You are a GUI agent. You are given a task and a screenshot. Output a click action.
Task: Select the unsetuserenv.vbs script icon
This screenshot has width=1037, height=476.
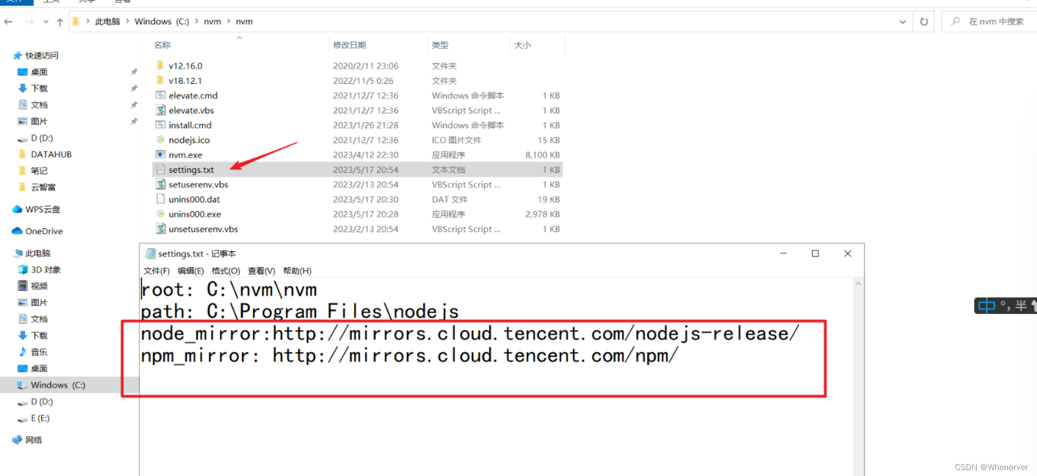(160, 229)
